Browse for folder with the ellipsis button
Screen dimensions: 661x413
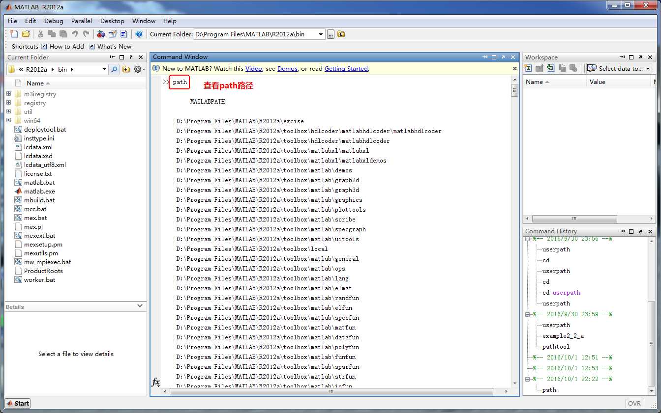(x=331, y=34)
